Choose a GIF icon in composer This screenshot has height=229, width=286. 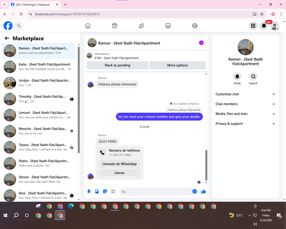click(x=113, y=191)
